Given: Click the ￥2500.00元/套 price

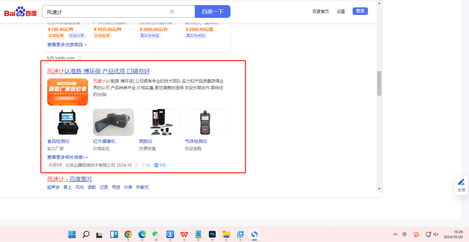Looking at the screenshot, I should click(199, 29).
